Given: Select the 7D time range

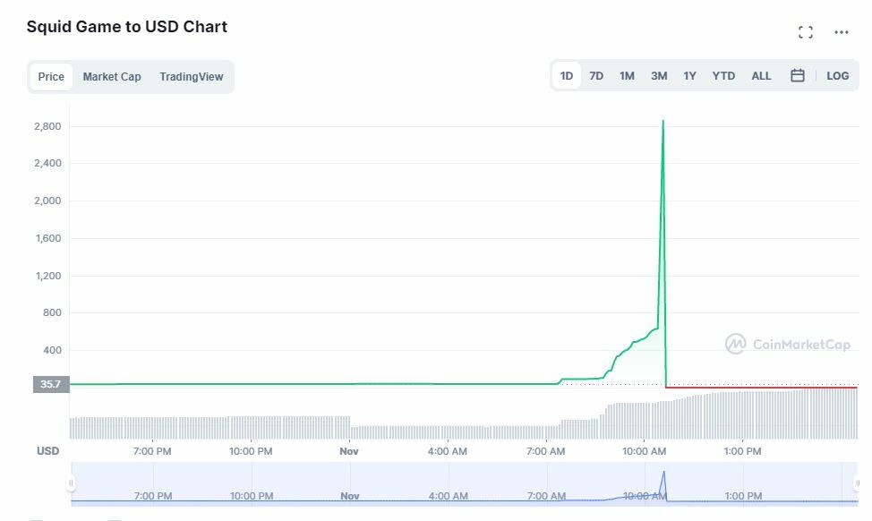Looking at the screenshot, I should (596, 76).
